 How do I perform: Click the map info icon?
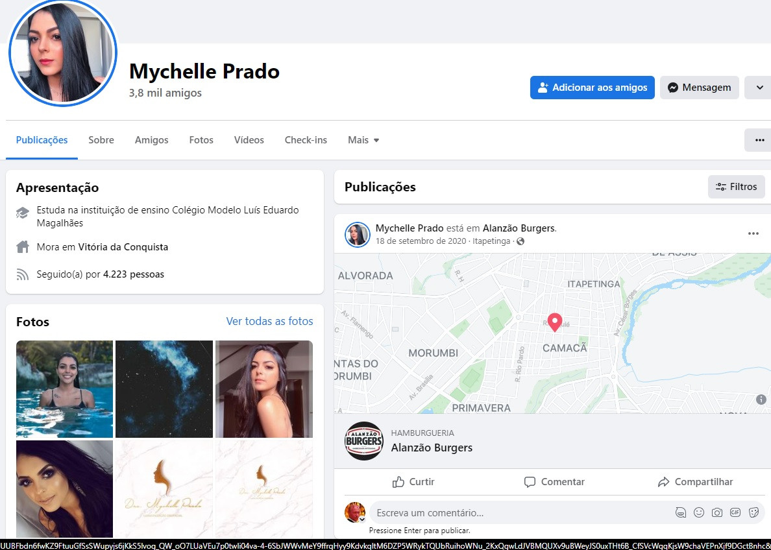(761, 399)
